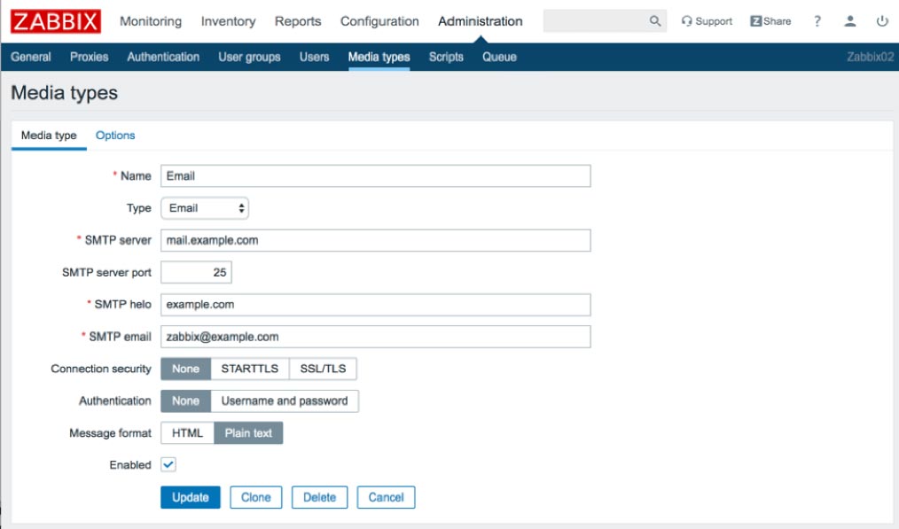The height and width of the screenshot is (529, 899).
Task: Go to General submenu
Action: click(x=31, y=57)
